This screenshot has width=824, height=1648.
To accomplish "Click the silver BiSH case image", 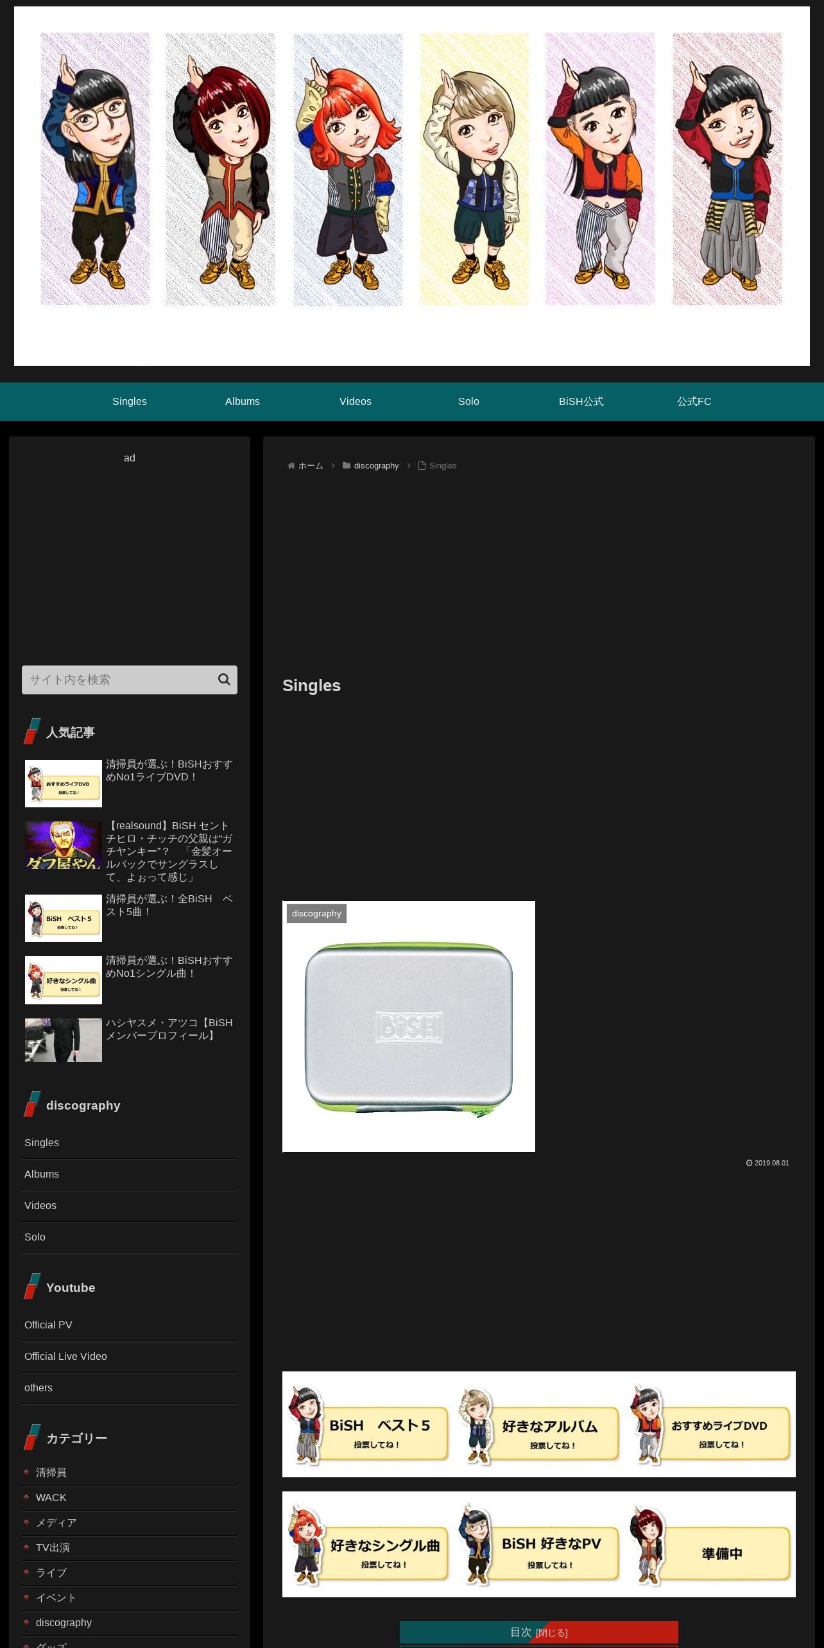I will click(409, 1027).
